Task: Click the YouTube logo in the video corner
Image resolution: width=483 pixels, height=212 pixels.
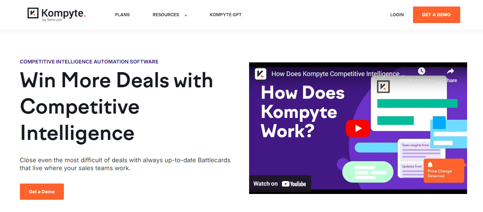Action: pyautogui.click(x=294, y=184)
